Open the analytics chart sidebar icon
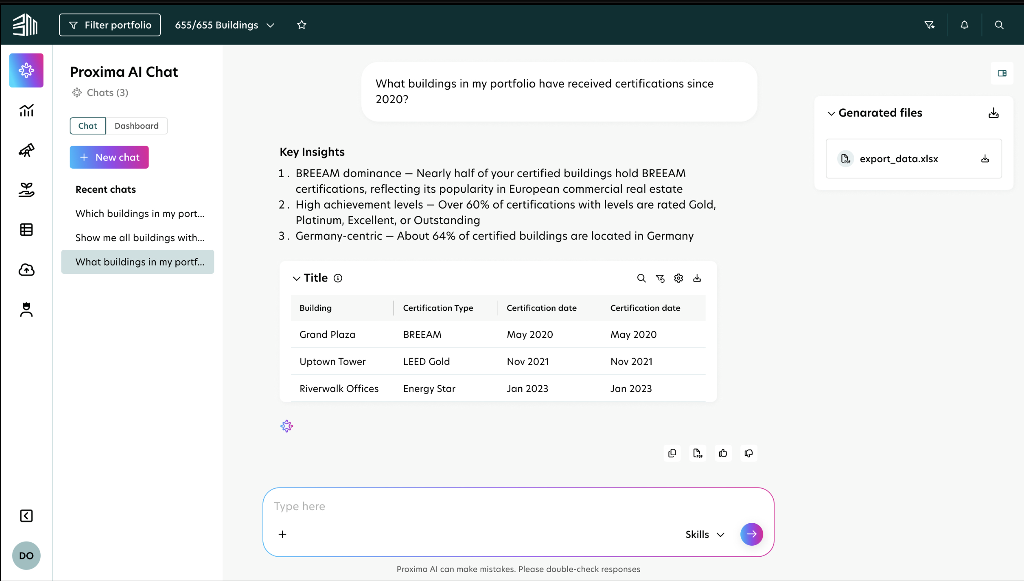 tap(26, 110)
